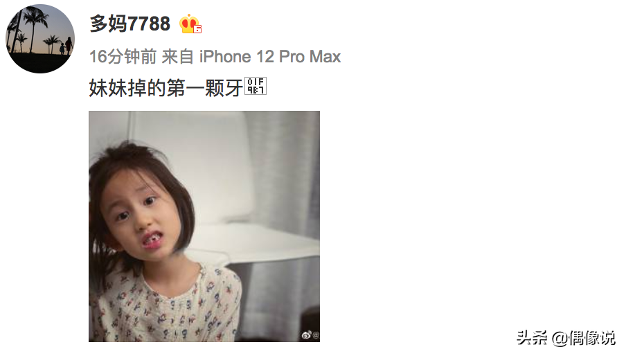Open the posted photo of the girl
This screenshot has width=626, height=356.
(x=204, y=226)
